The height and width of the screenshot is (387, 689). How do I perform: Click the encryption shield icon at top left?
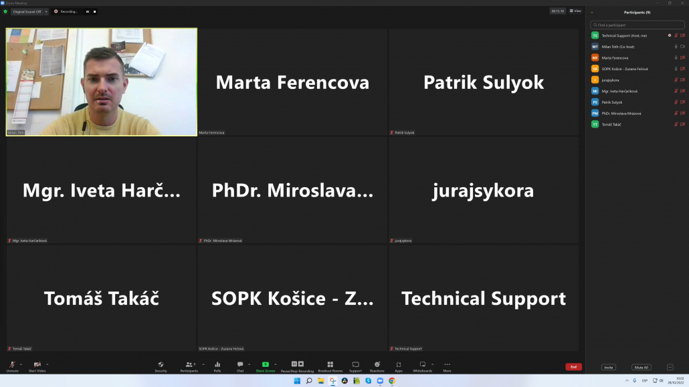pos(5,11)
